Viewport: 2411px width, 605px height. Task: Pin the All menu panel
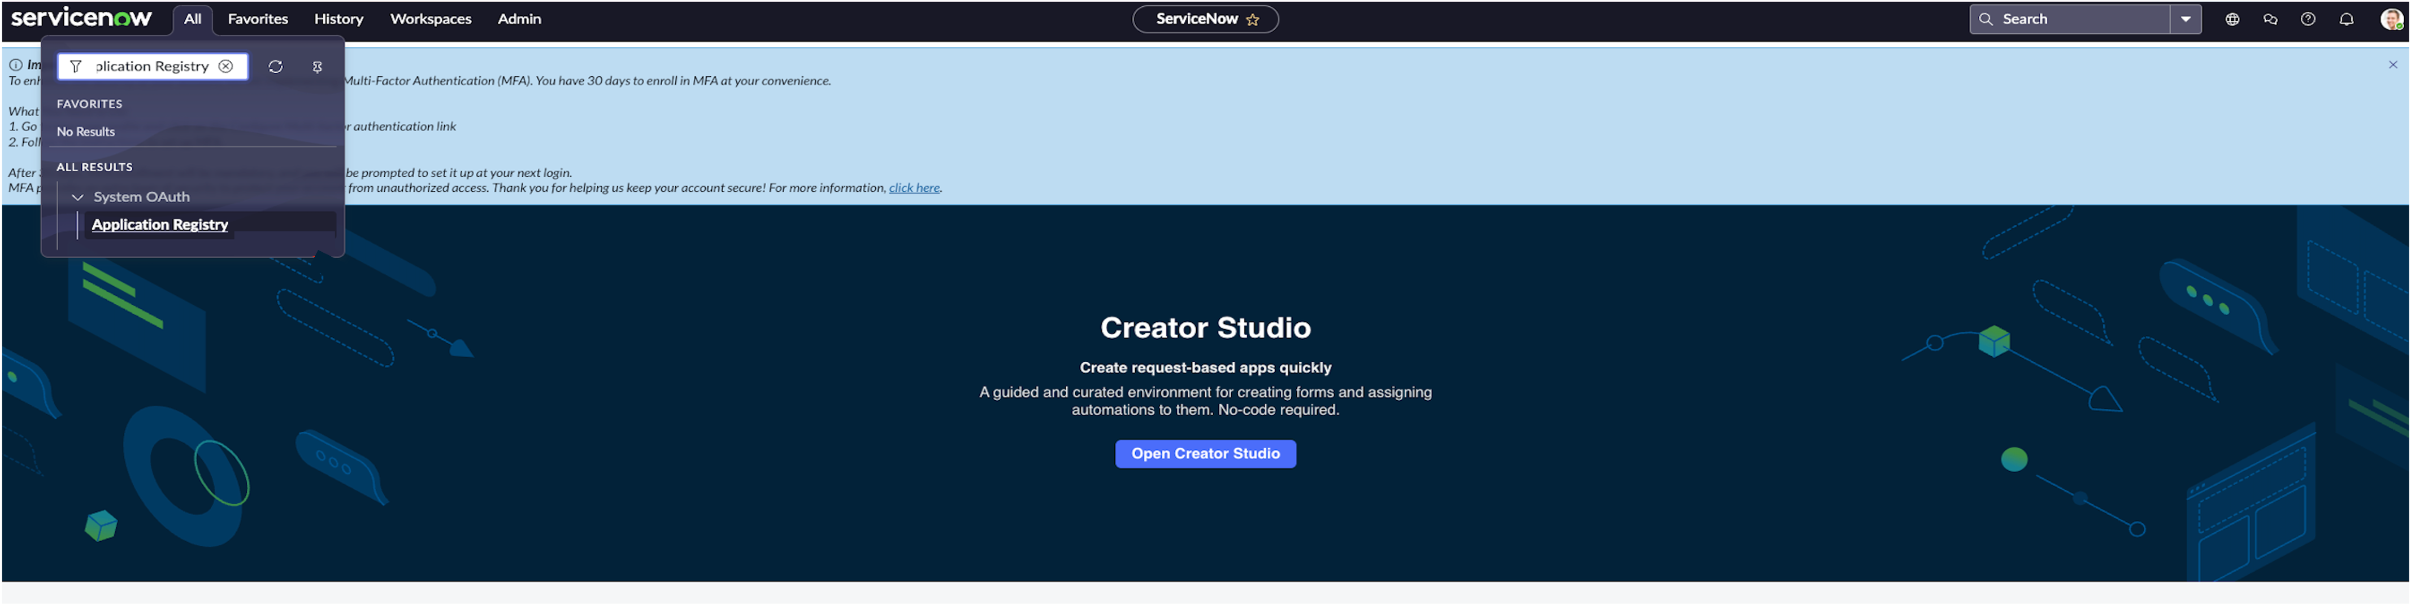(x=318, y=67)
